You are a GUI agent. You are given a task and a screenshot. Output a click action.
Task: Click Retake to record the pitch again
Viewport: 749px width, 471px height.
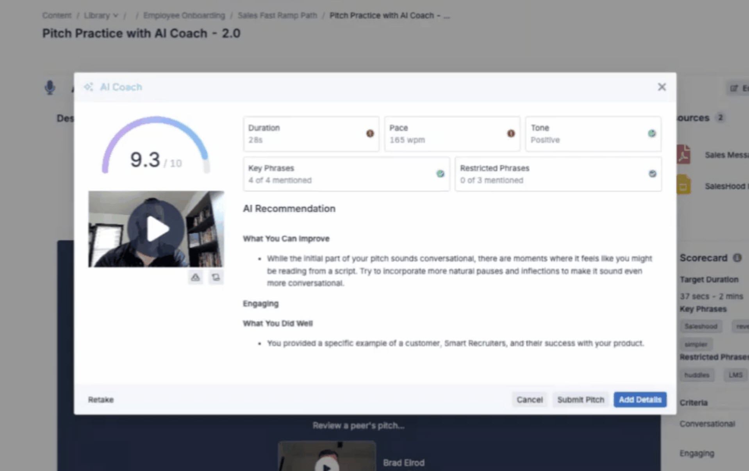[101, 399]
